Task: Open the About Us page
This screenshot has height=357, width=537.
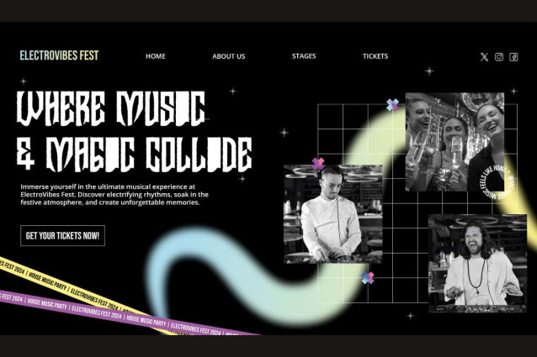Action: 228,56
